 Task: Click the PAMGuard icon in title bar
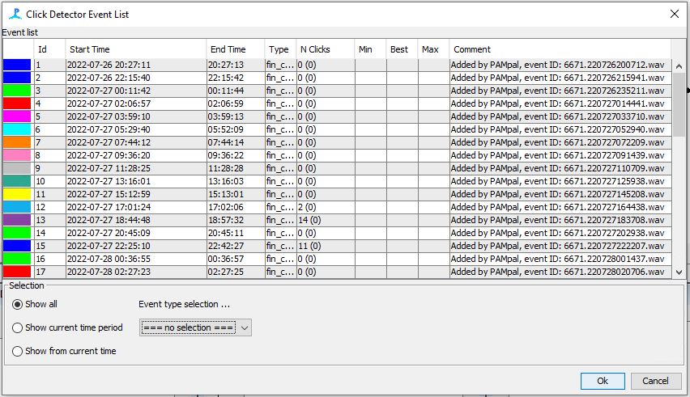(14, 14)
